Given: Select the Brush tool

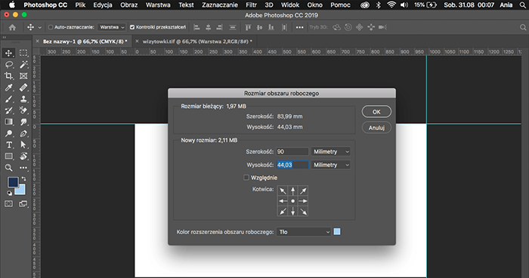Looking at the screenshot, I should coord(8,99).
